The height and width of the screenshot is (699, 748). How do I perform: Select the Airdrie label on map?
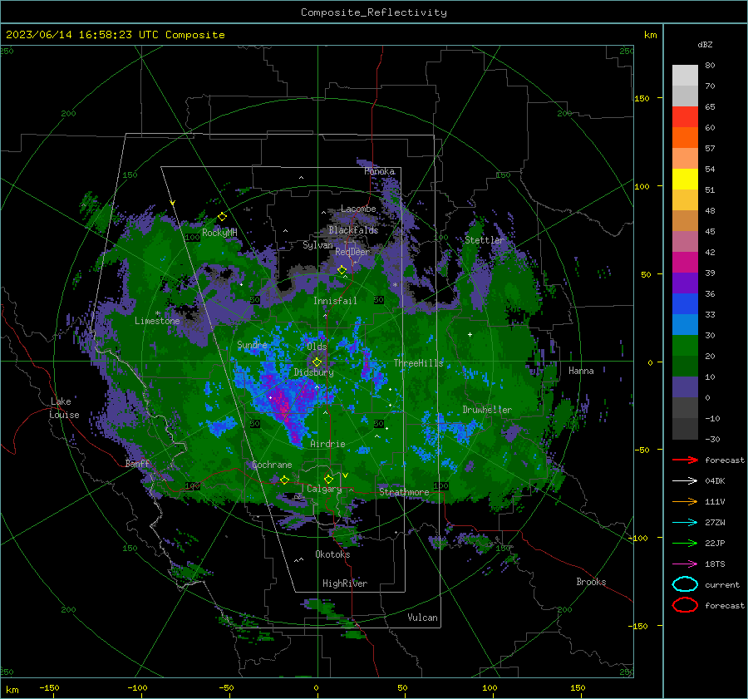tap(327, 444)
